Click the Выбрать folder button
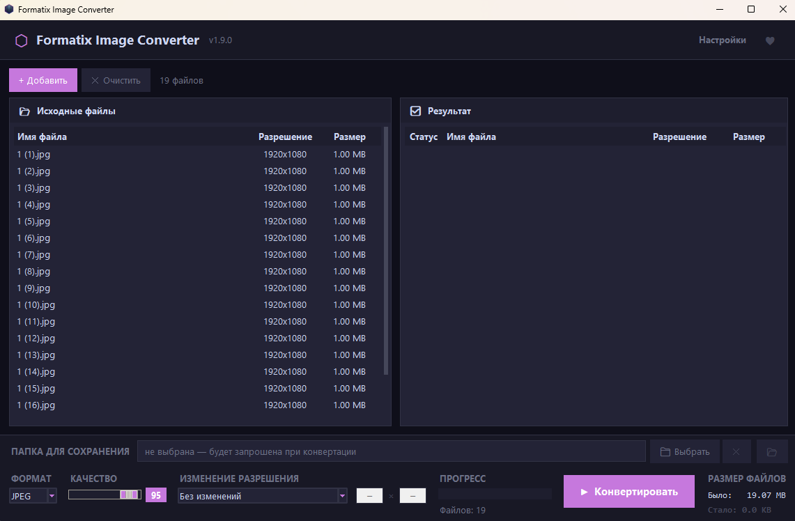This screenshot has width=795, height=521. click(x=684, y=451)
